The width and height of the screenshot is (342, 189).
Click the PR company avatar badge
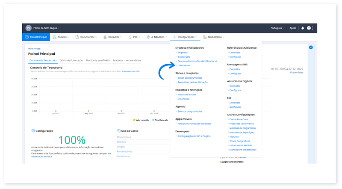pos(28,28)
